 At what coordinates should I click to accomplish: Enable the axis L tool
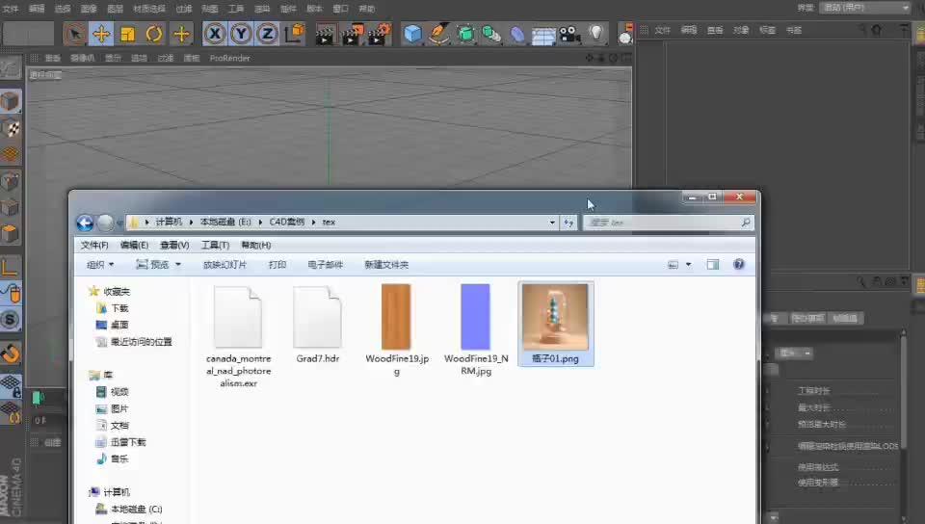[10, 267]
